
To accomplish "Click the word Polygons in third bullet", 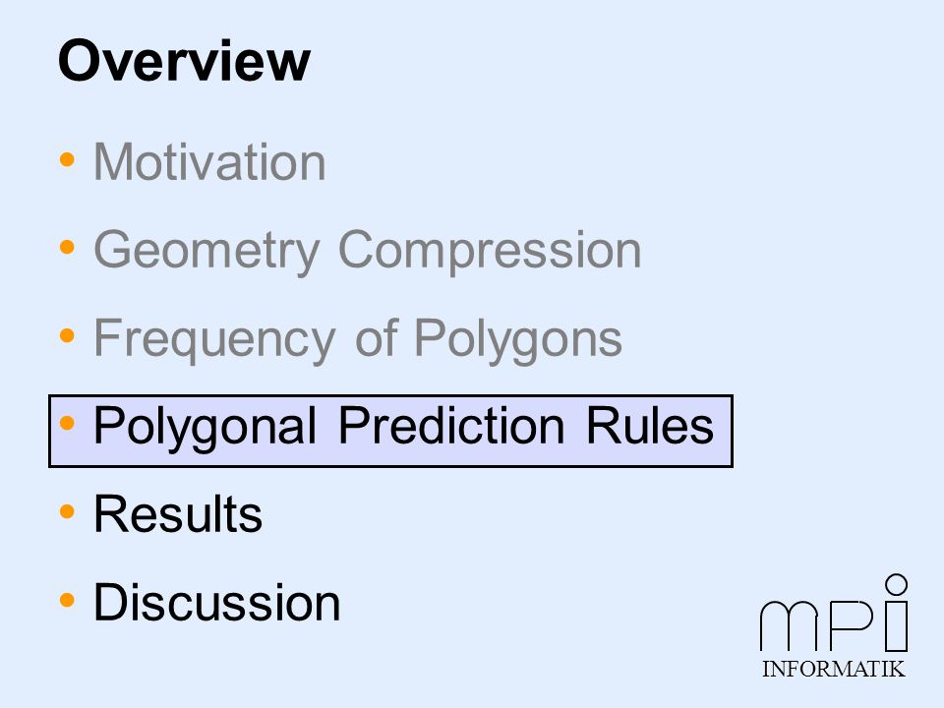I will (x=518, y=339).
